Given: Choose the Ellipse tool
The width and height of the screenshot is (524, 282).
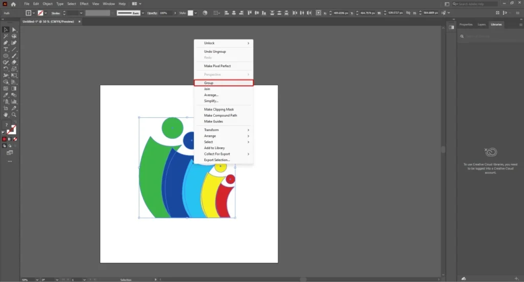Looking at the screenshot, I should (6, 56).
